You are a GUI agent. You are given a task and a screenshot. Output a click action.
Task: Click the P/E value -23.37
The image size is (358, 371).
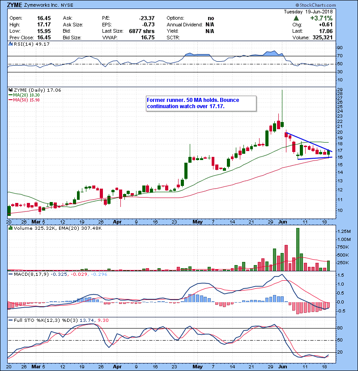coord(147,18)
